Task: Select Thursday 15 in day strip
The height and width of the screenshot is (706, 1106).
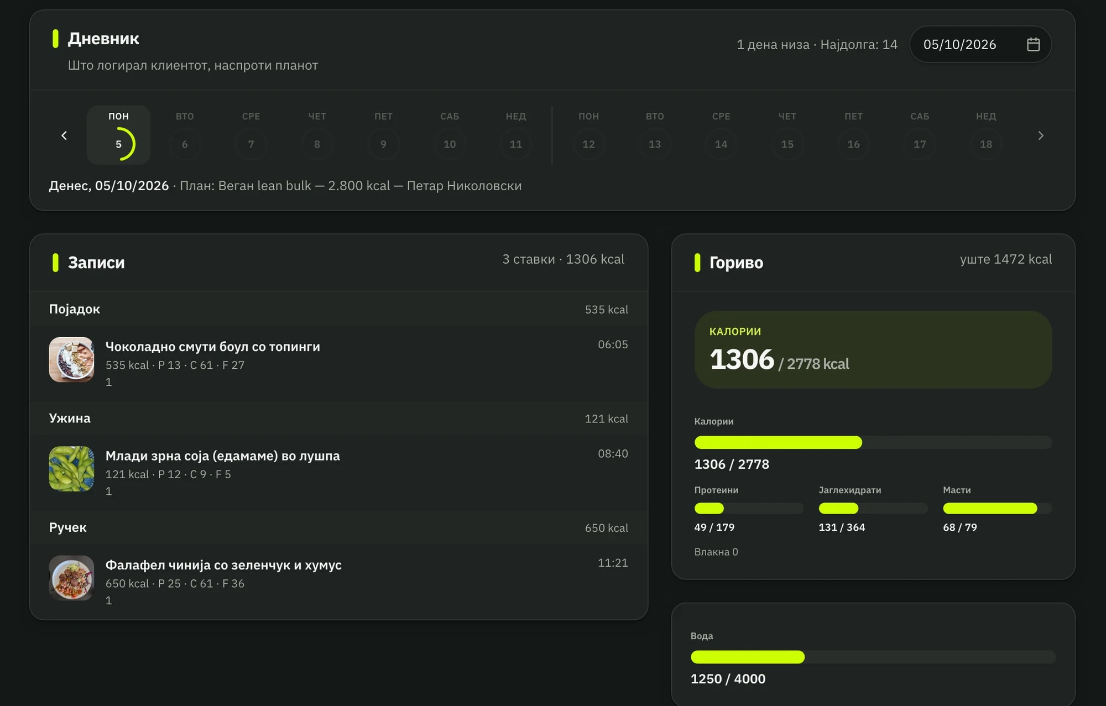Action: 787,135
